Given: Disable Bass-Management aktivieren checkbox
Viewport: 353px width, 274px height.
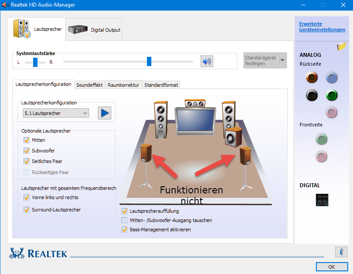Looking at the screenshot, I should [x=124, y=230].
